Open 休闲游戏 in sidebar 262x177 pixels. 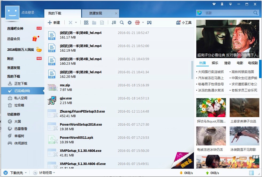(x=21, y=143)
